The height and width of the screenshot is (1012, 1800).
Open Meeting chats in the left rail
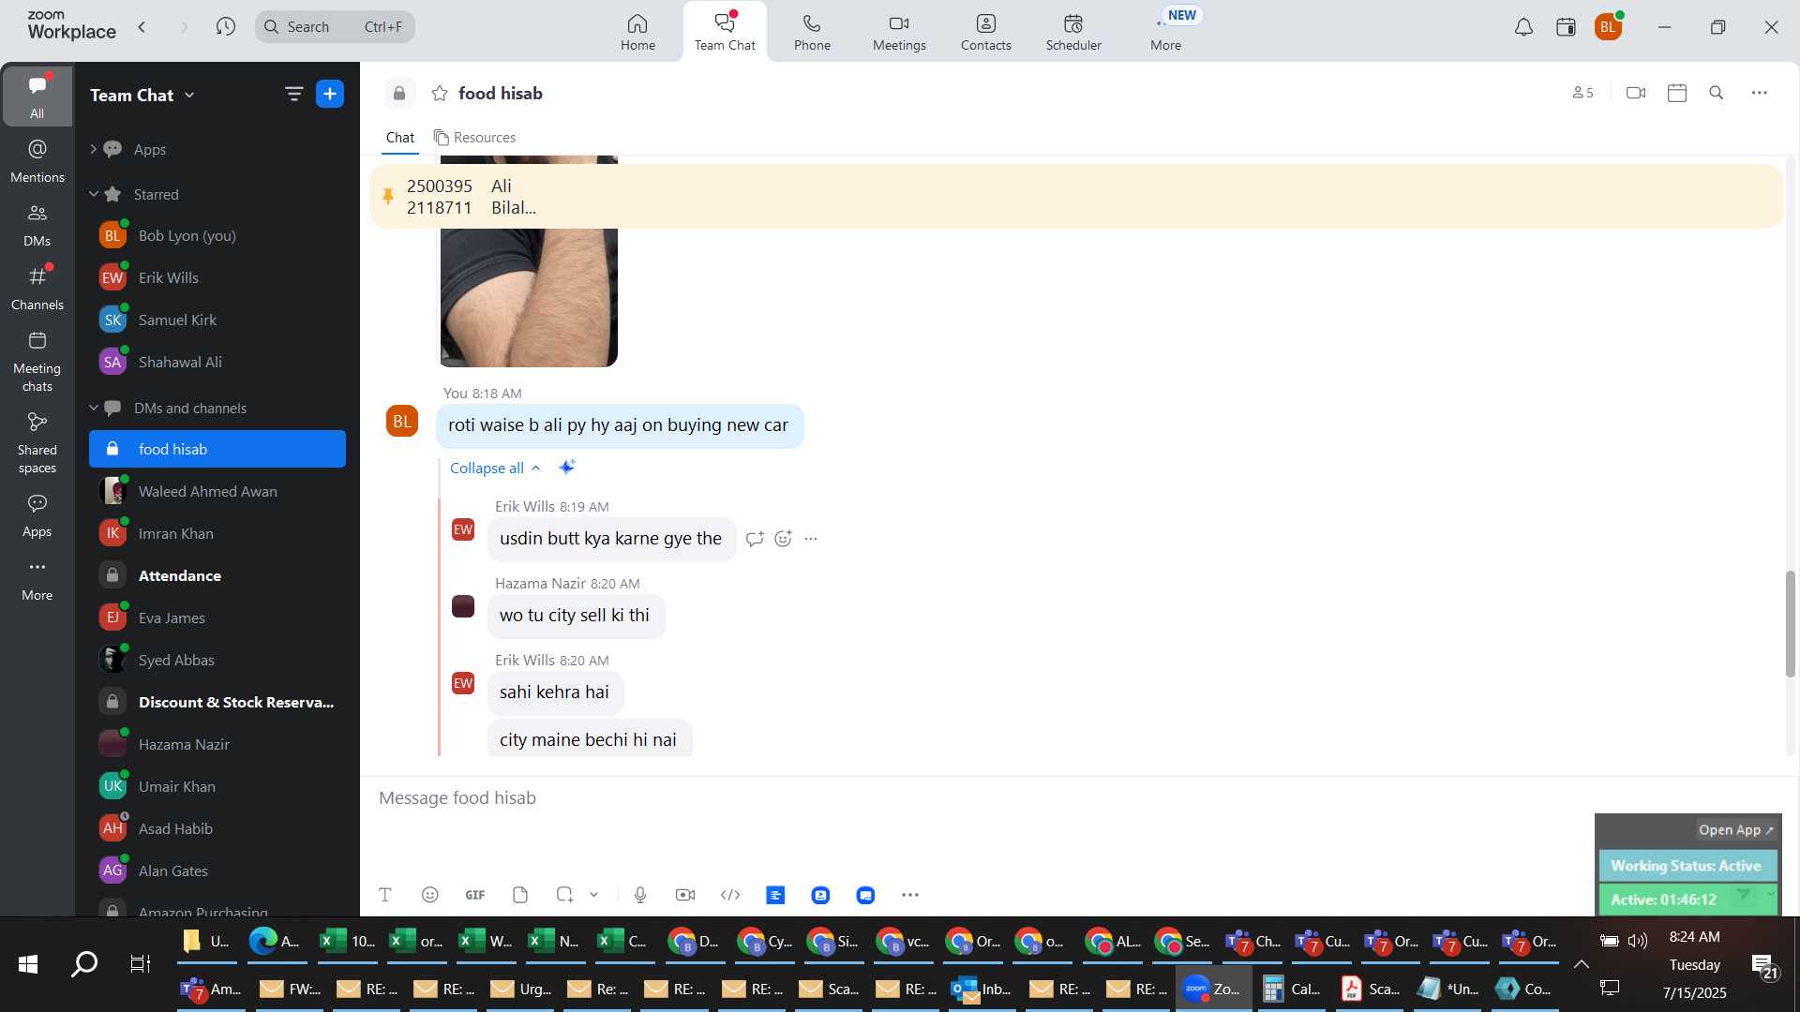[37, 362]
